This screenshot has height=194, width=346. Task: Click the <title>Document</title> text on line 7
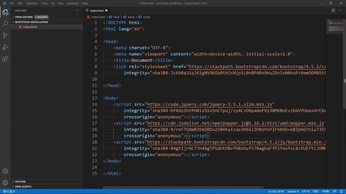click(x=143, y=60)
